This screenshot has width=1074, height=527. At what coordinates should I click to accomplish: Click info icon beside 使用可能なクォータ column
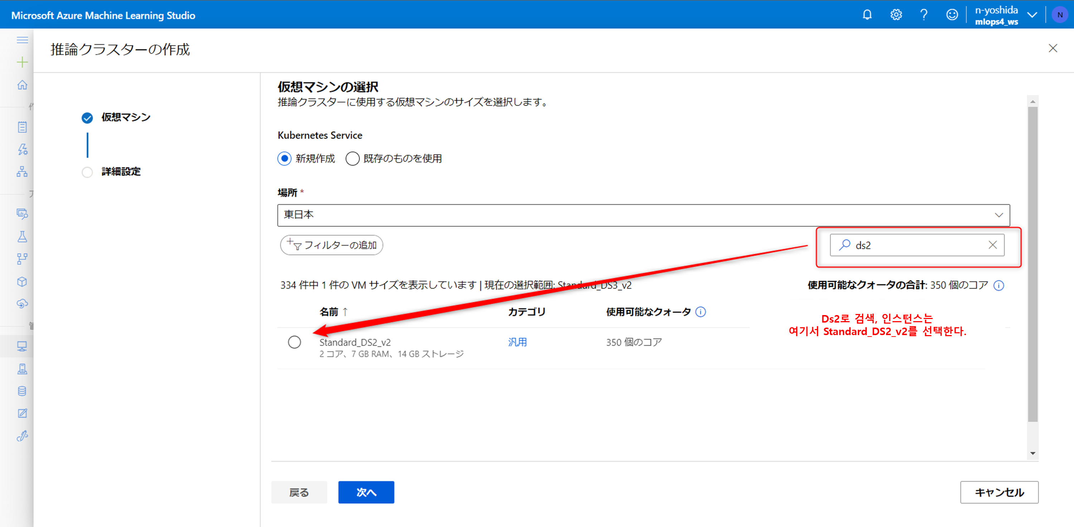click(x=701, y=312)
